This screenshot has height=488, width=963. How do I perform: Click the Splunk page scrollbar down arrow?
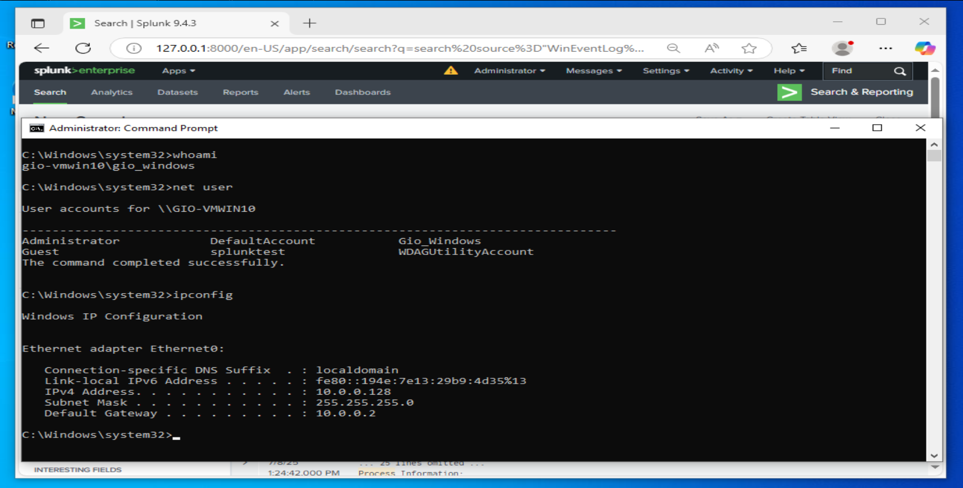[x=935, y=467]
